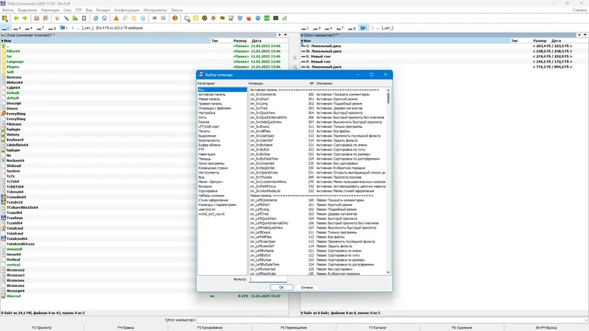Sort right panel by the Размер column header
The width and height of the screenshot is (589, 331).
540,40
